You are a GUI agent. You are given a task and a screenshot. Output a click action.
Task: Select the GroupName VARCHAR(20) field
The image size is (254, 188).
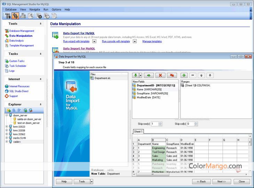152,93
